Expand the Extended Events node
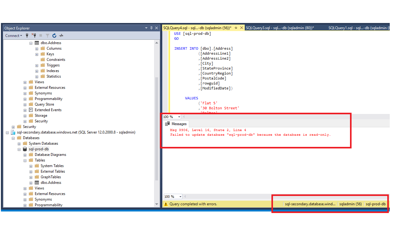400x227 pixels. tap(25, 110)
